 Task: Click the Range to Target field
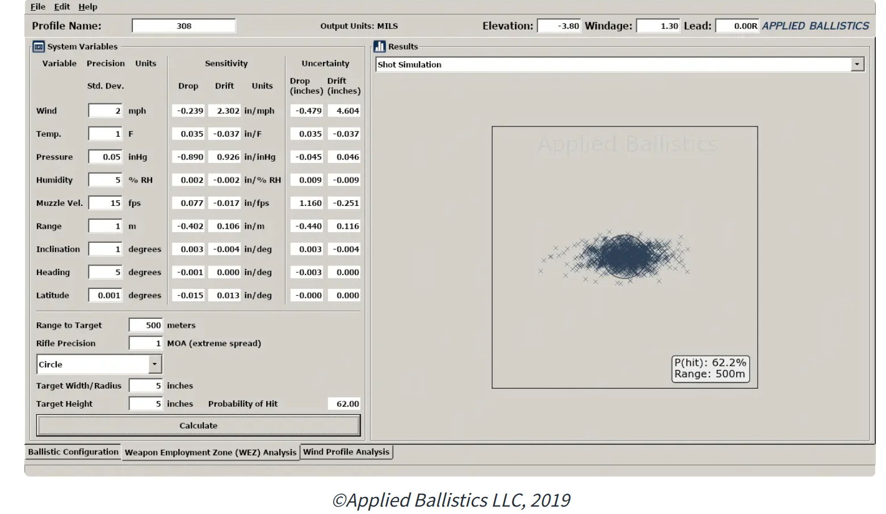(x=145, y=325)
